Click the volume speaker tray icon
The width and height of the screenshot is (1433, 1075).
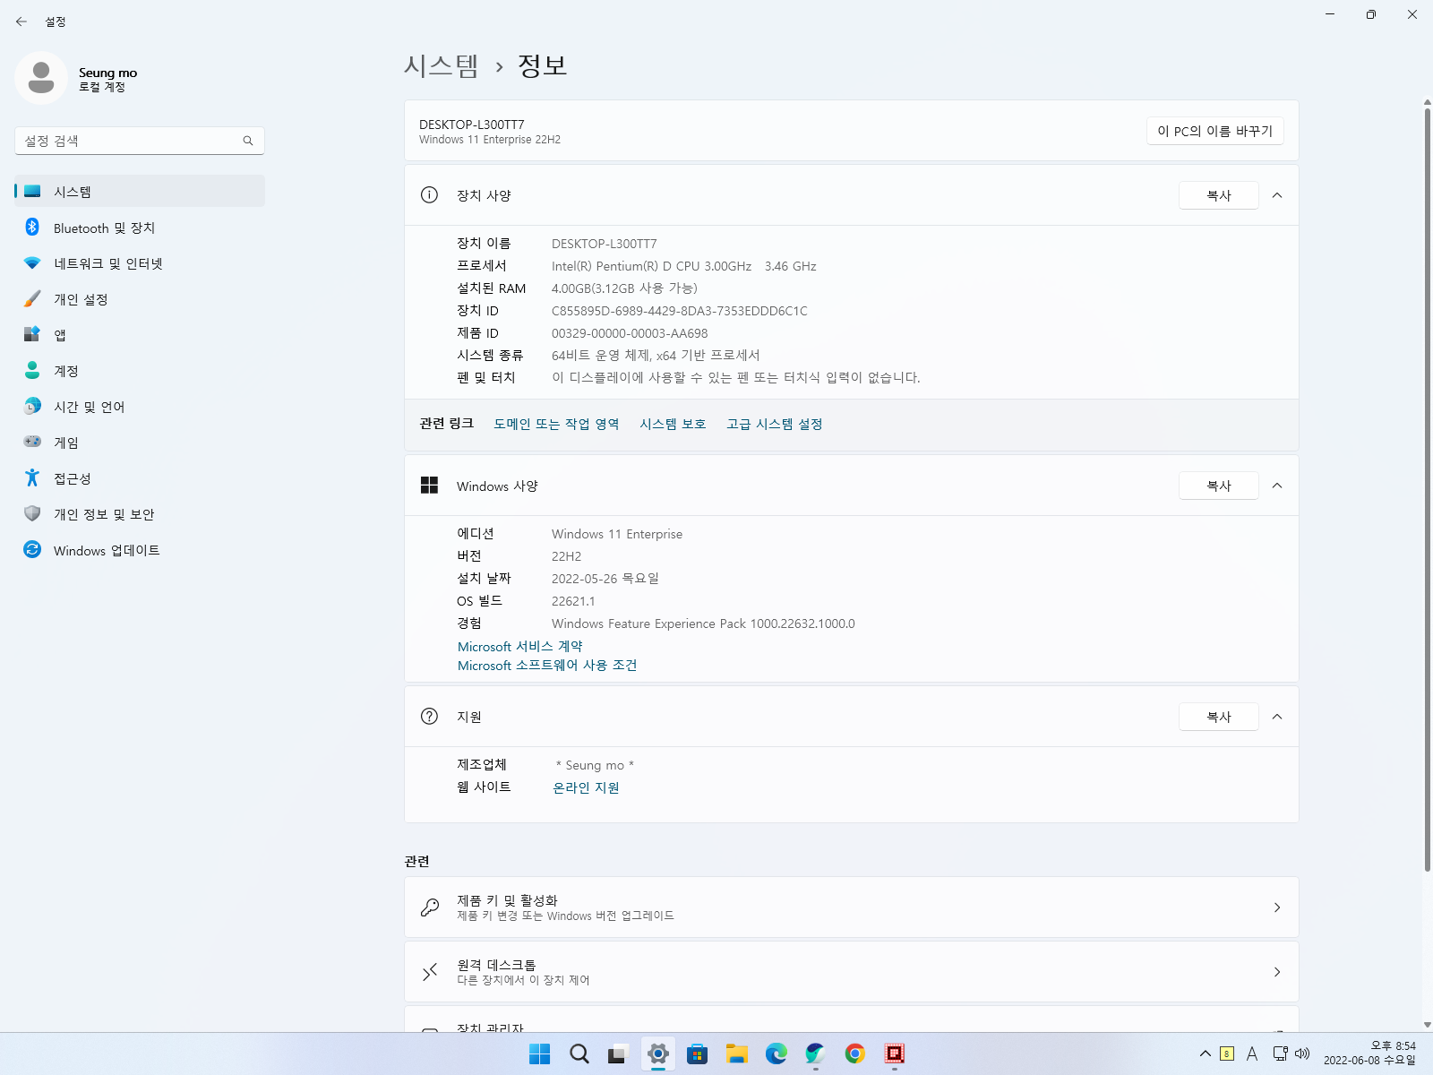[x=1303, y=1053]
